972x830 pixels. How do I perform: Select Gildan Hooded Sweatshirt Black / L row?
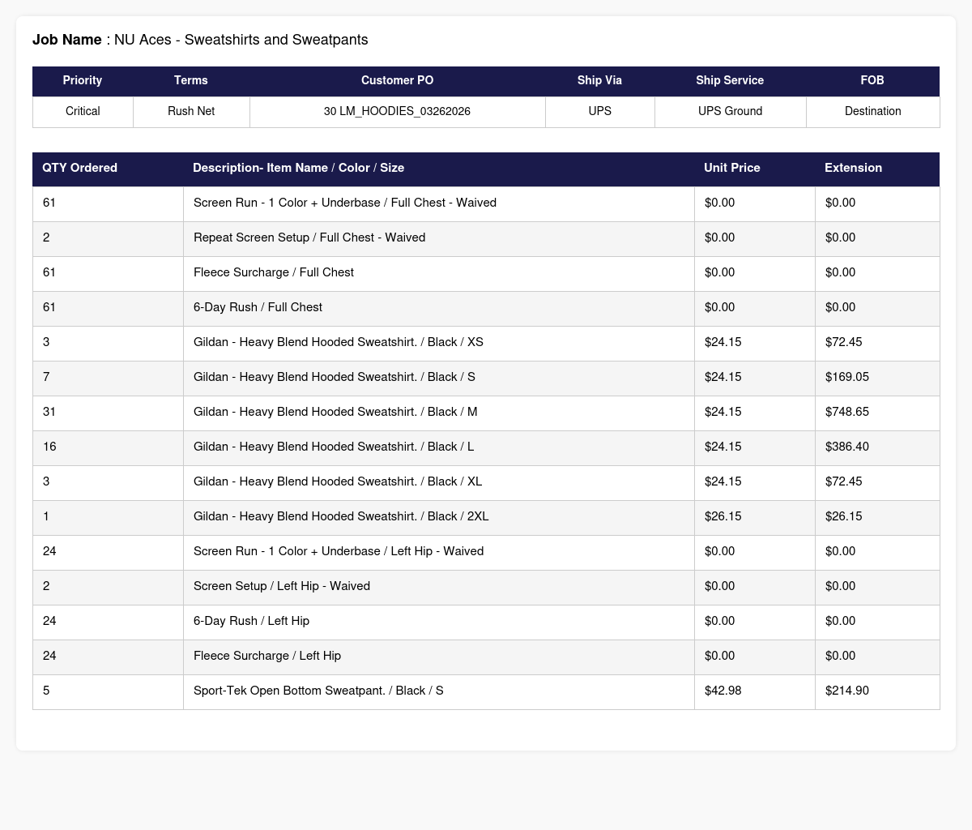click(x=486, y=447)
